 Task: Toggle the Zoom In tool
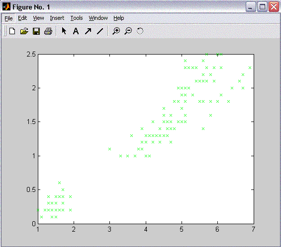click(116, 31)
